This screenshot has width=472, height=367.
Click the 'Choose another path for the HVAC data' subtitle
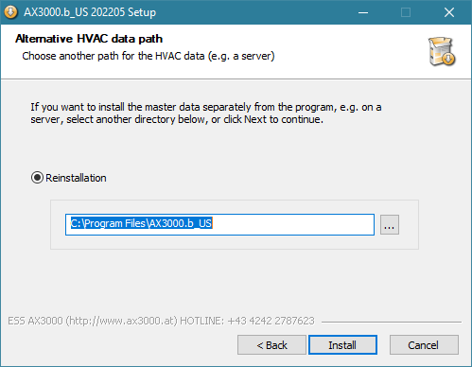pyautogui.click(x=149, y=56)
